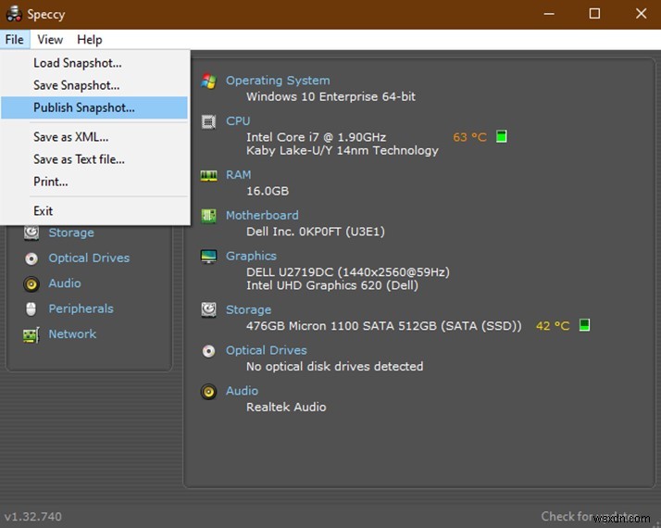The image size is (661, 528).
Task: Click Intel Core i7 @ 1.90GHz text
Action: (x=317, y=137)
